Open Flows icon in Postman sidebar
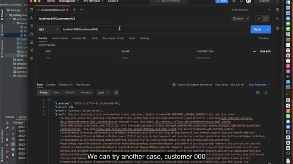The width and height of the screenshot is (293, 164). coord(32,51)
